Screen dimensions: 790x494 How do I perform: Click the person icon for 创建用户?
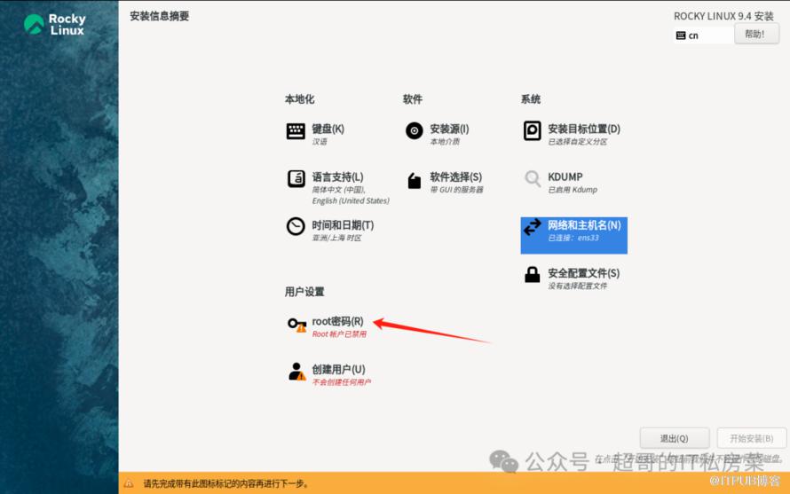(296, 372)
